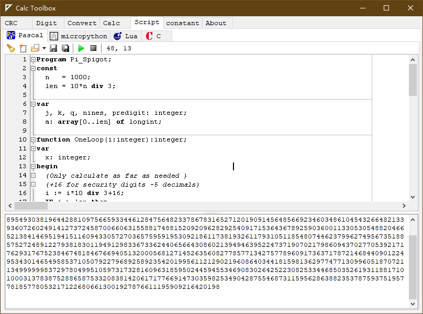Image resolution: width=423 pixels, height=314 pixels.
Task: Stop the running script
Action: tap(93, 48)
